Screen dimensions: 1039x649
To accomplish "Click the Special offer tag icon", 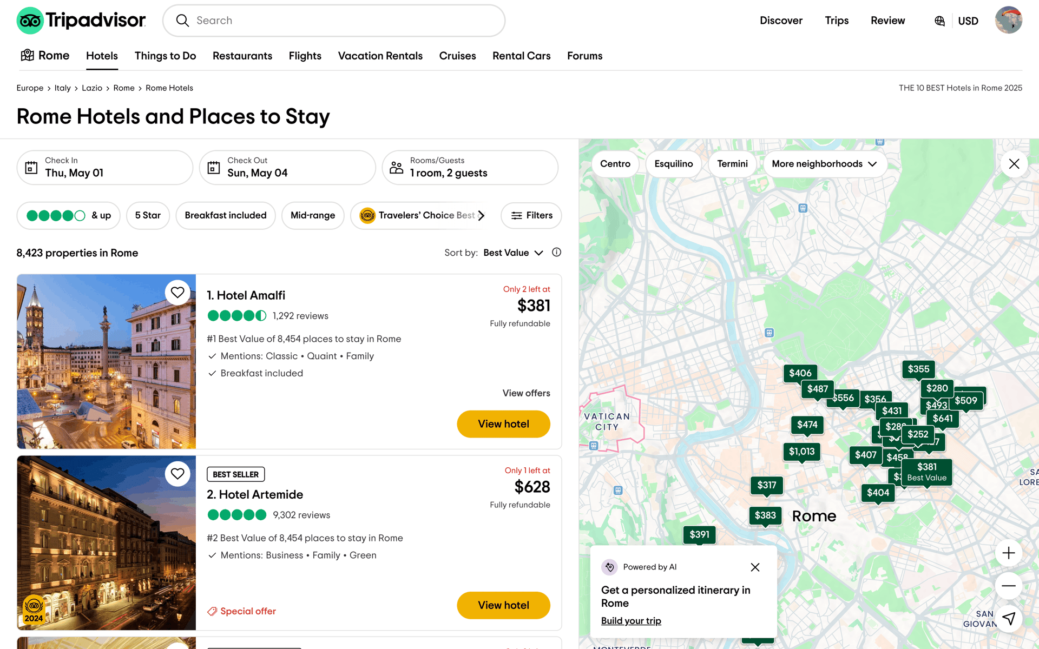I will point(212,611).
